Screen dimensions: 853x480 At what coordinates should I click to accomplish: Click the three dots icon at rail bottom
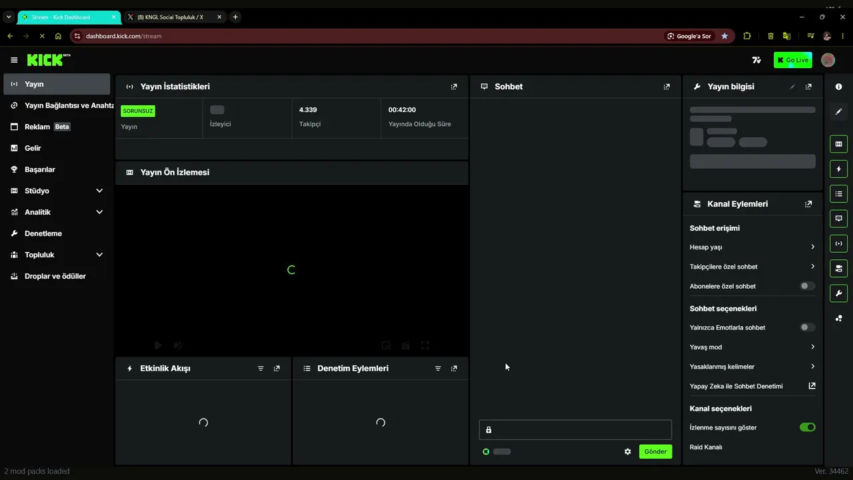[838, 318]
